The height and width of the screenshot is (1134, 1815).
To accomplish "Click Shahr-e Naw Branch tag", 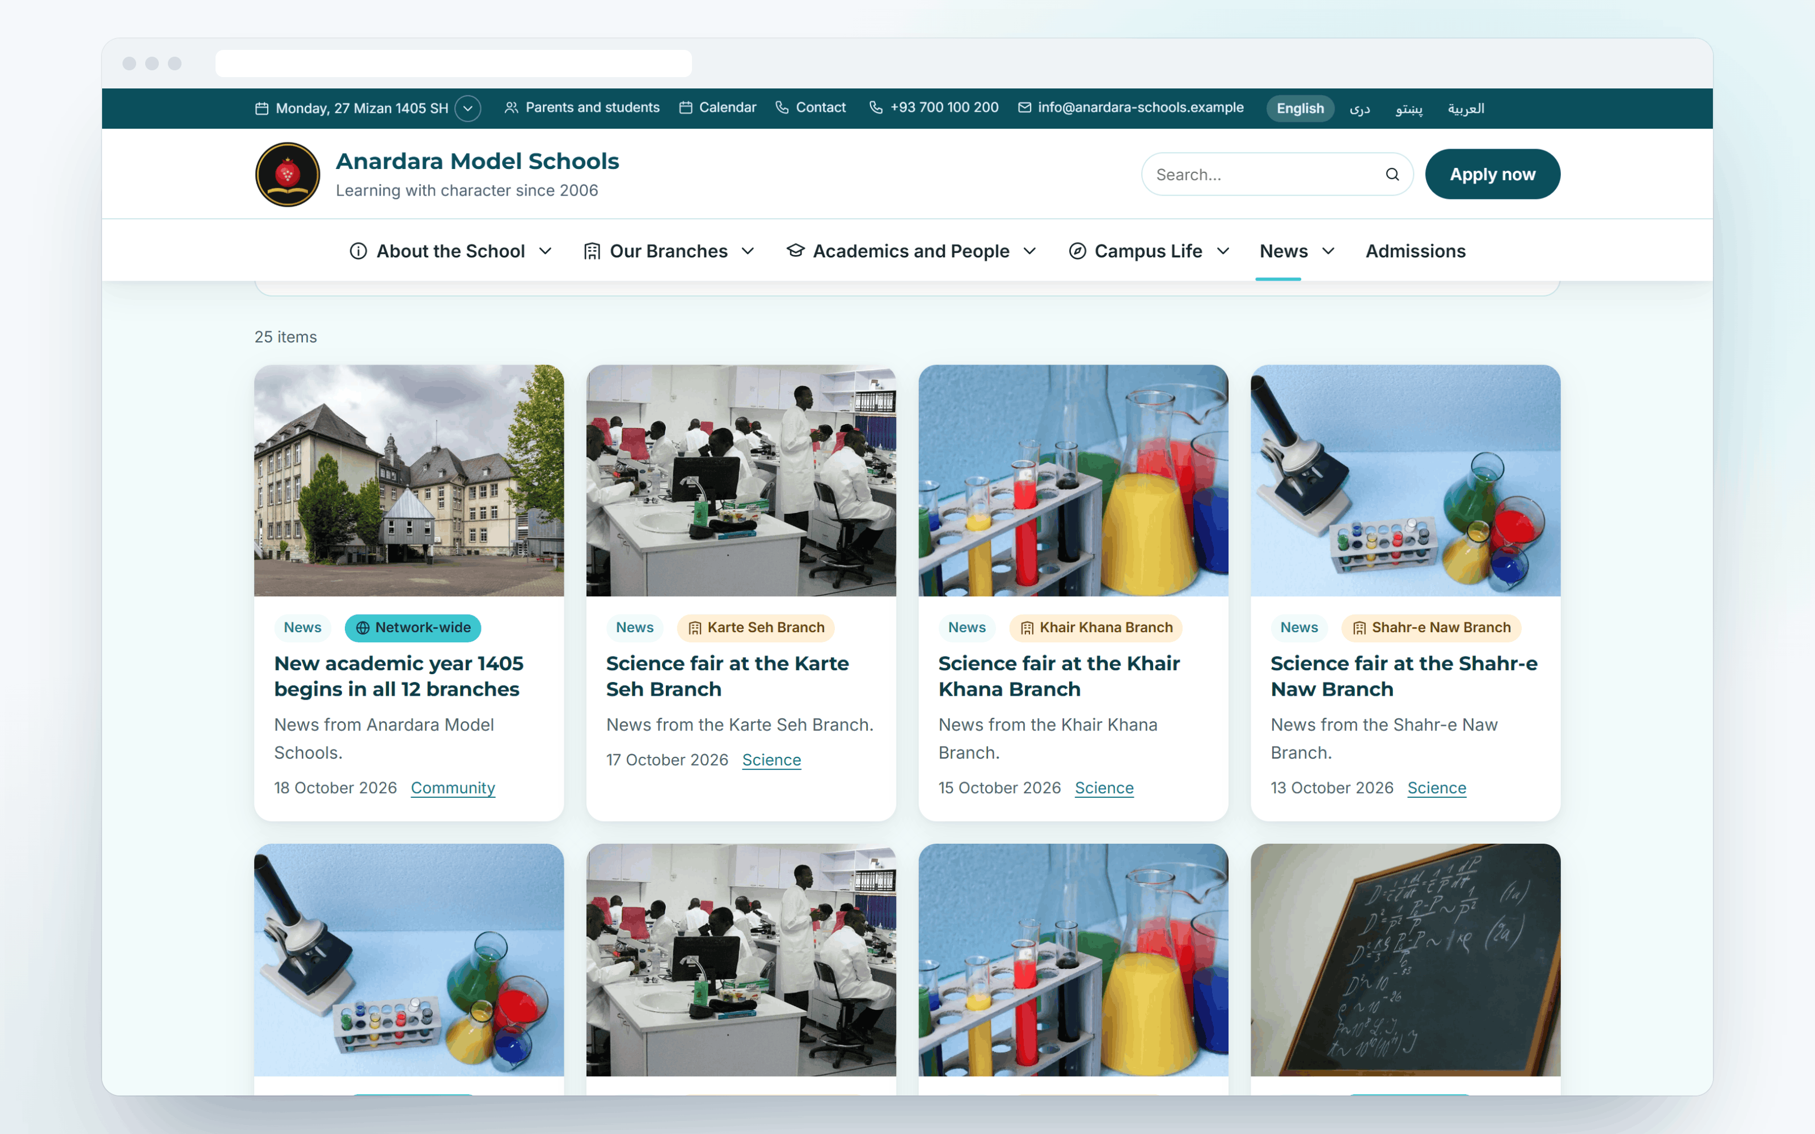I will click(x=1431, y=628).
